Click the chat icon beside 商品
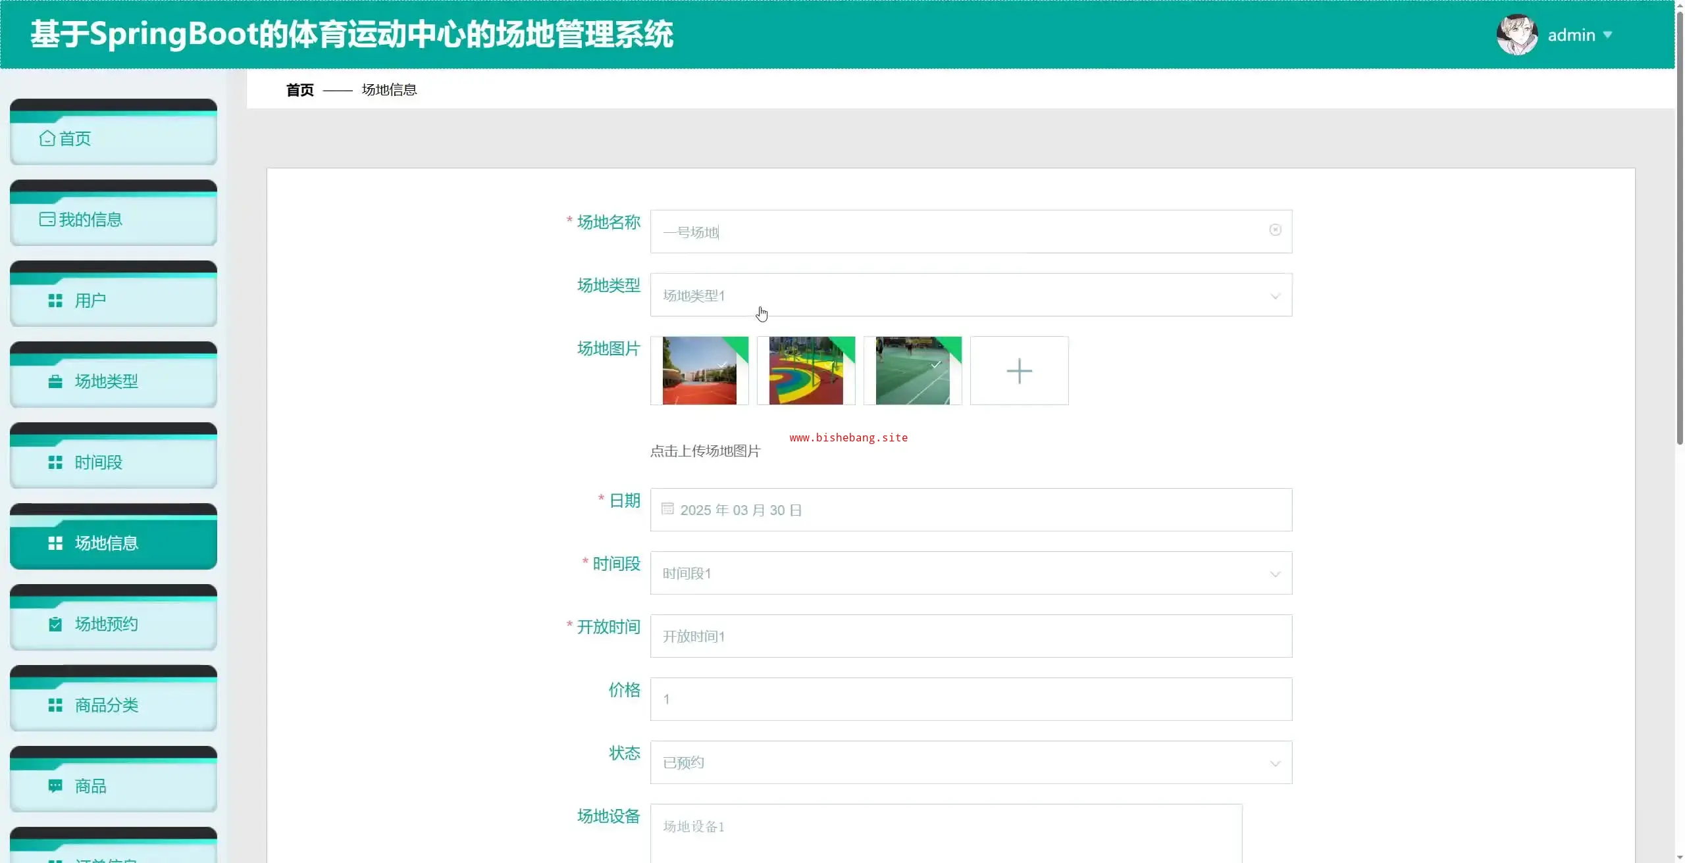 point(55,786)
